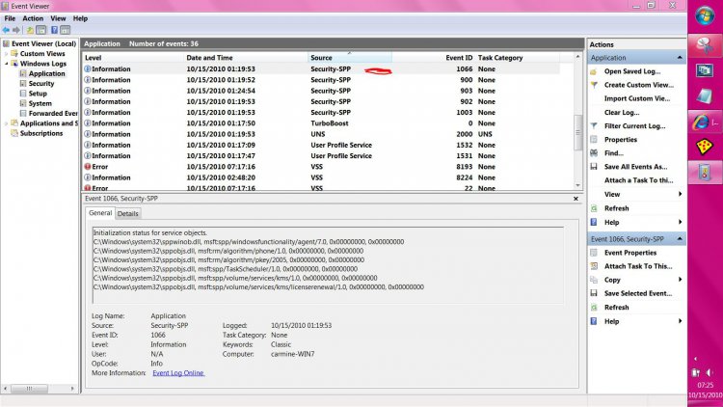Screen dimensions: 723x407
Task: Click the volume speaker tray icon
Action: [x=710, y=372]
